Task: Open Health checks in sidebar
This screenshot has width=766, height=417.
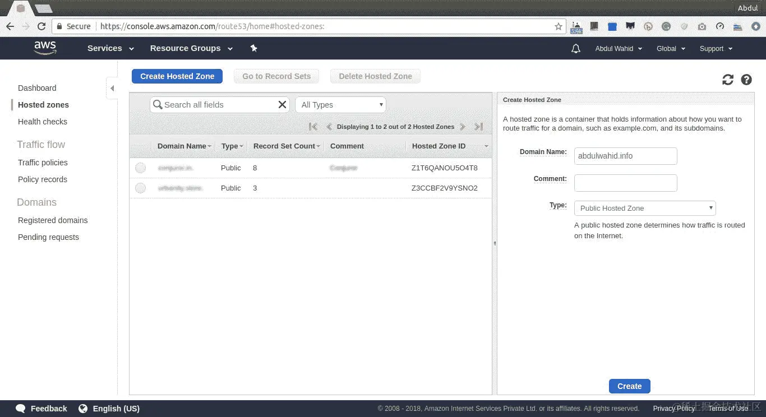Action: [x=43, y=122]
